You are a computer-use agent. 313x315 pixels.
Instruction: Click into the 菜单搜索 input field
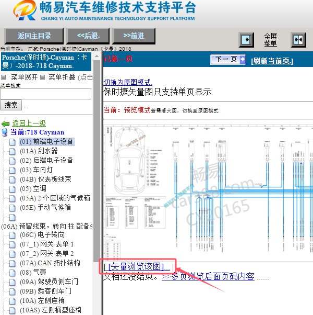[46, 94]
